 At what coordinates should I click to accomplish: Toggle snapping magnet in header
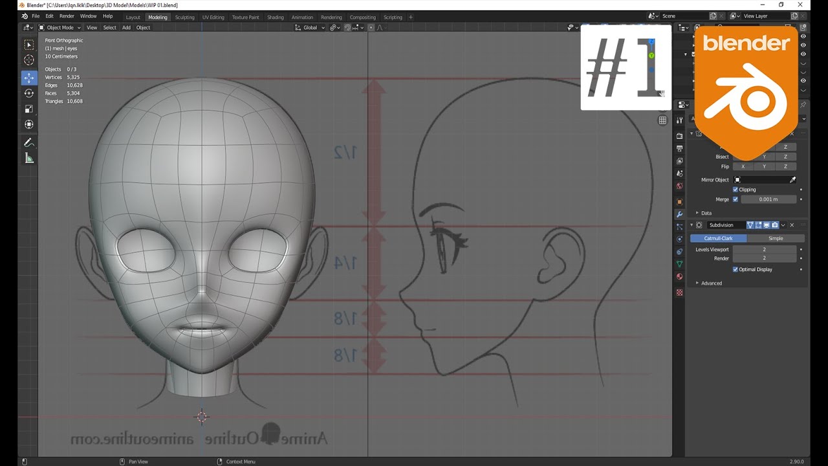(348, 27)
